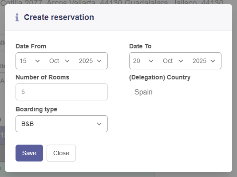Viewport: 237px width, 177px height.
Task: Click the chevron next to Date From year
Action: tap(99, 61)
